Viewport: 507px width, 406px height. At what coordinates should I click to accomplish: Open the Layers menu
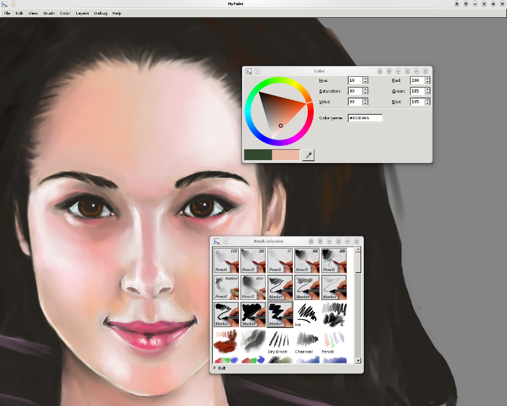(82, 12)
